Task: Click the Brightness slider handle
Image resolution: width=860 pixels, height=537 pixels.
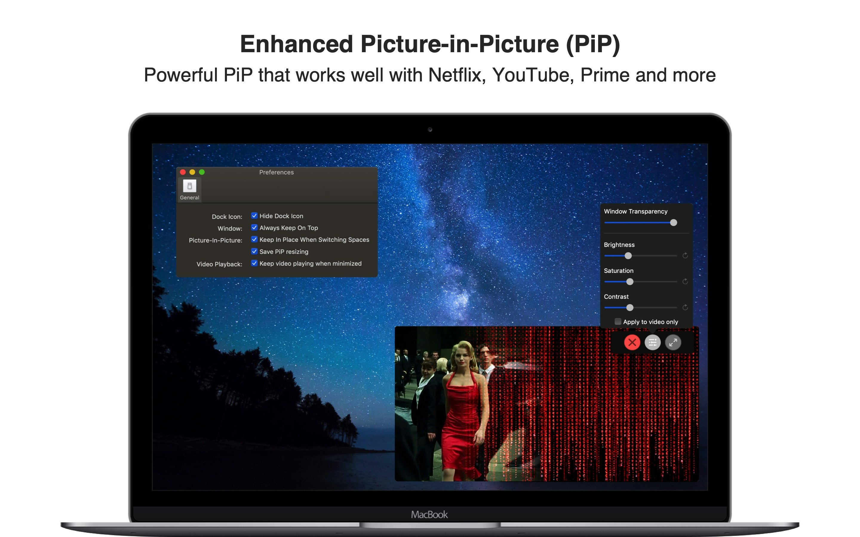Action: coord(628,256)
